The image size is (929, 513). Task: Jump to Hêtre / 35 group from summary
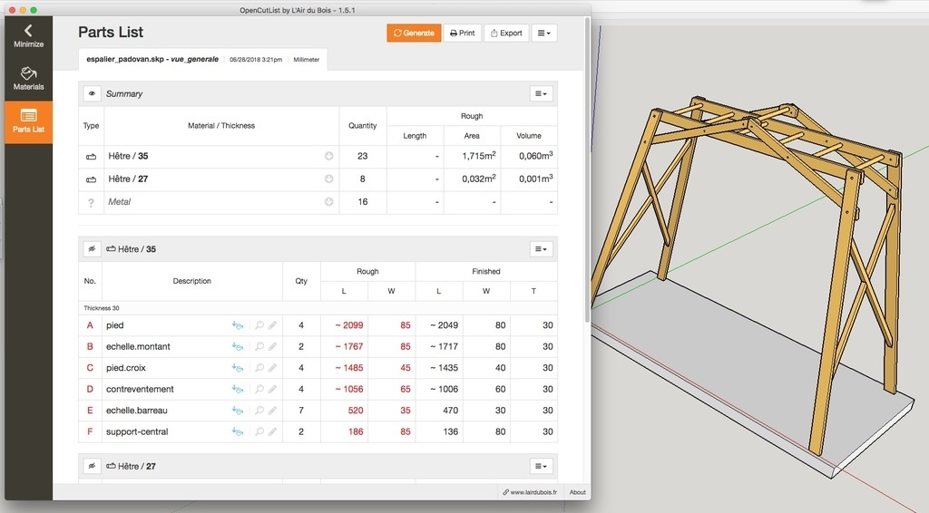pos(328,156)
